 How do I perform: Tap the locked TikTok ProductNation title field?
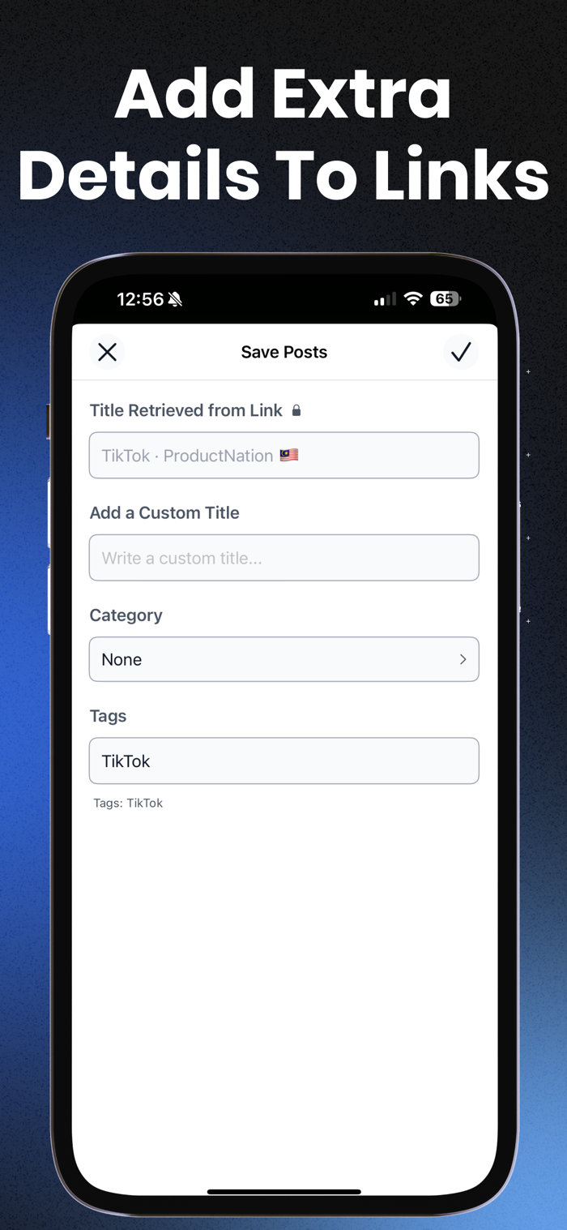284,455
